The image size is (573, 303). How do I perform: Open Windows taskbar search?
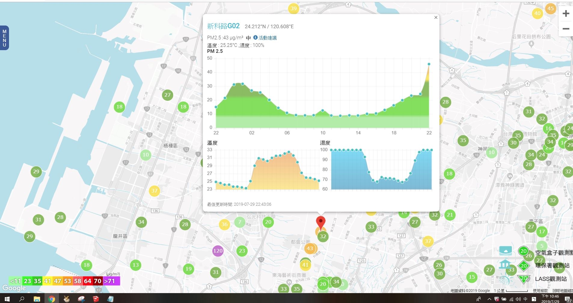(x=22, y=299)
